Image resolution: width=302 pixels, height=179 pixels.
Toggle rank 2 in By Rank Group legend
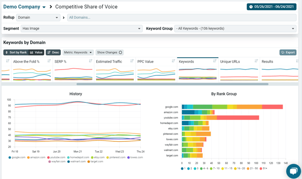190,168
